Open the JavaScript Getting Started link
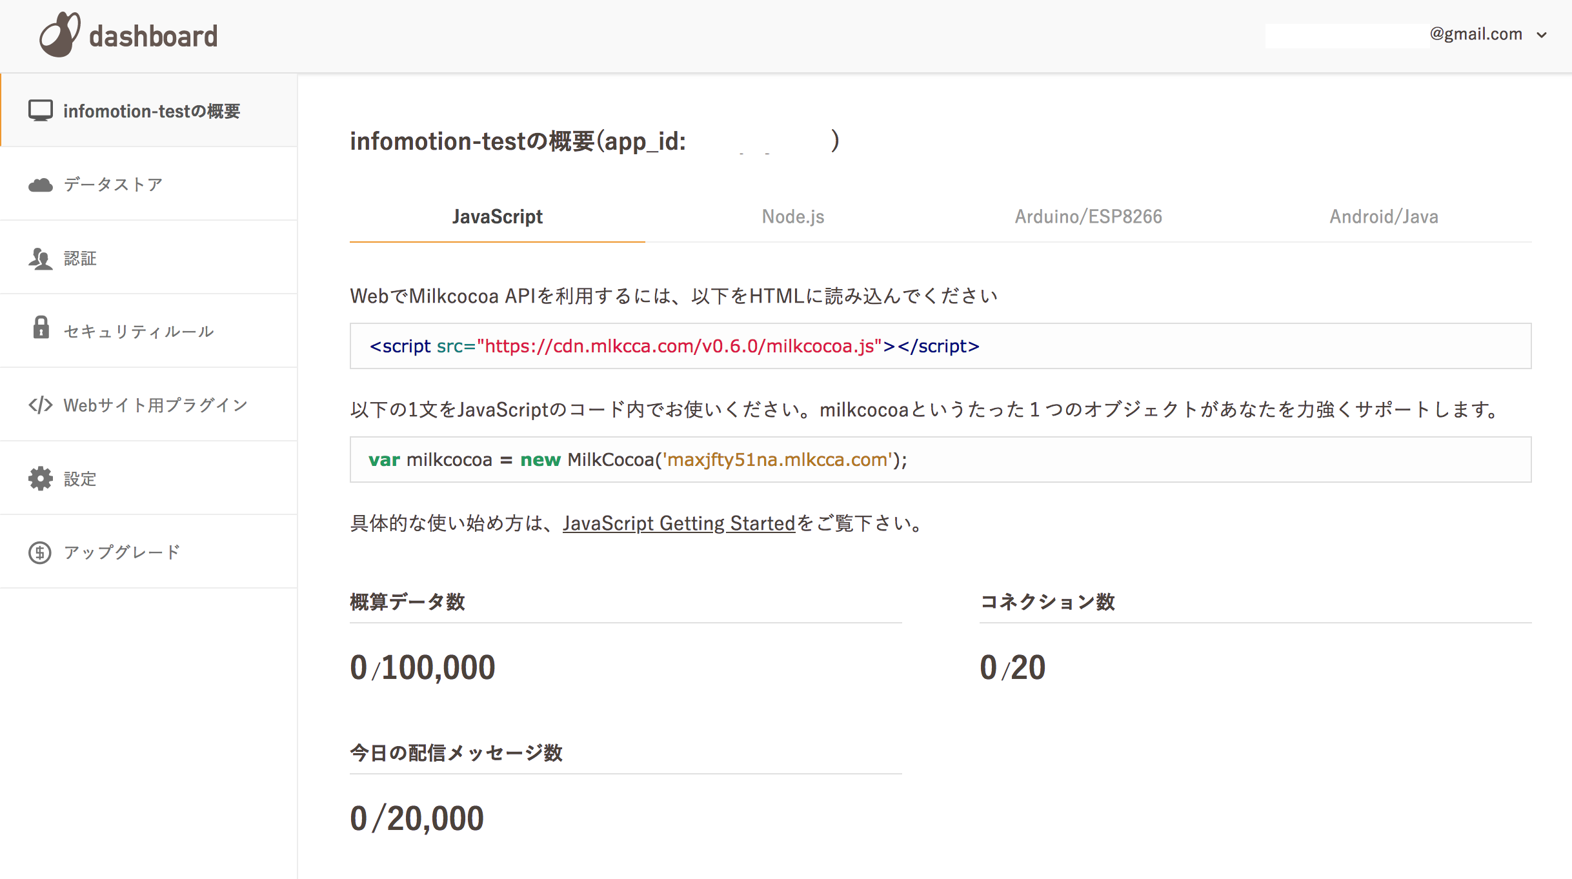 pyautogui.click(x=679, y=524)
